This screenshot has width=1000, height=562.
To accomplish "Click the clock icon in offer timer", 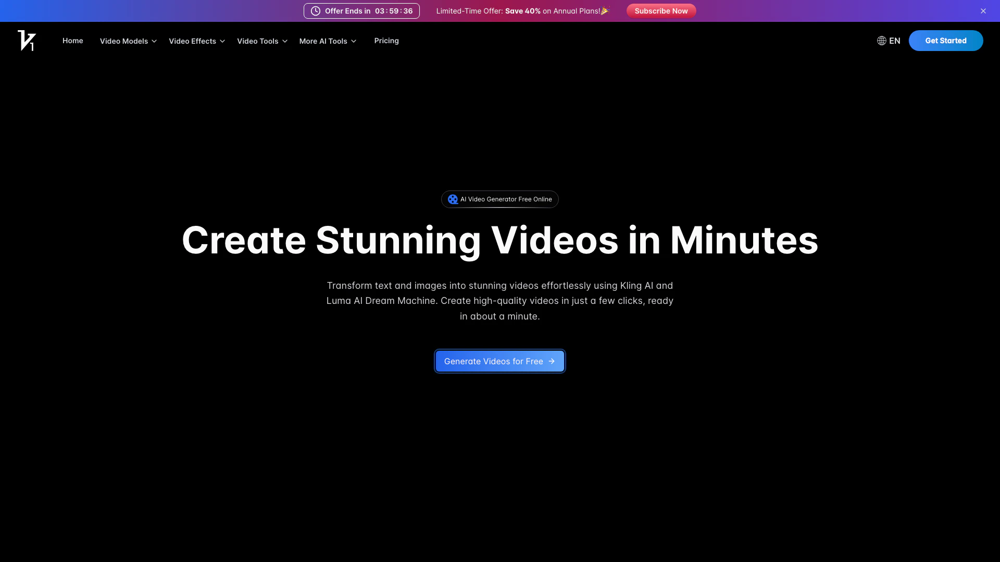I will (316, 11).
